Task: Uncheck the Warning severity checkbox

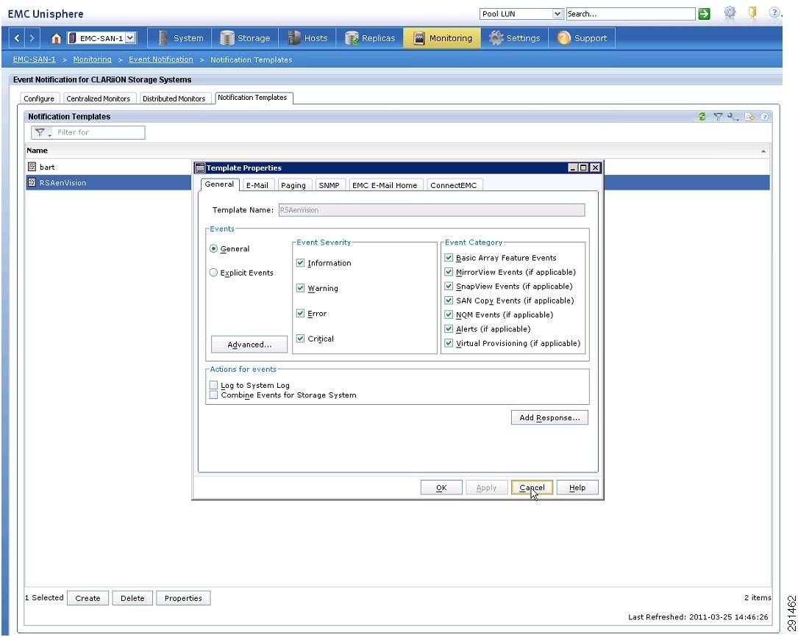Action: (x=300, y=288)
